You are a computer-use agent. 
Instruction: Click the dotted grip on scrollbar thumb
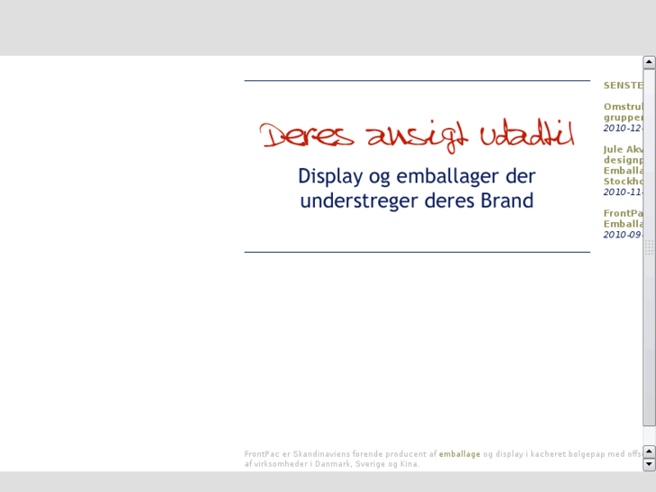[x=649, y=247]
